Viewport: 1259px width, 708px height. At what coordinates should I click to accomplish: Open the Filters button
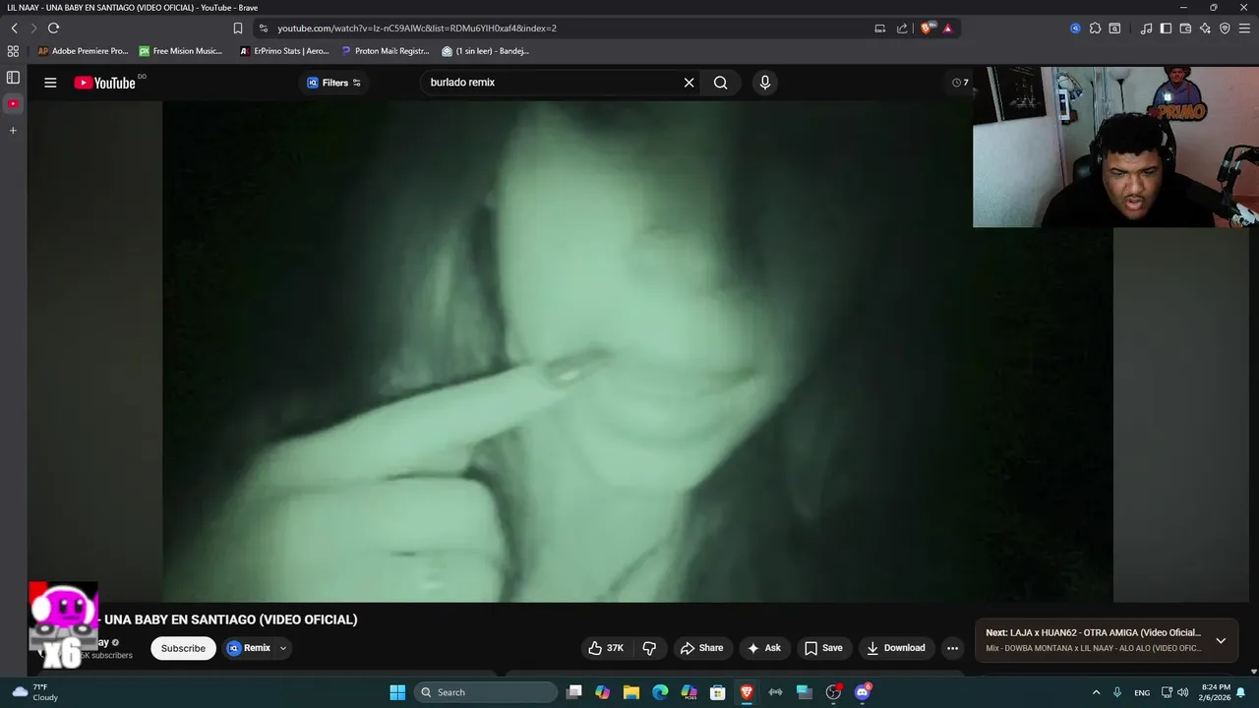click(x=334, y=83)
